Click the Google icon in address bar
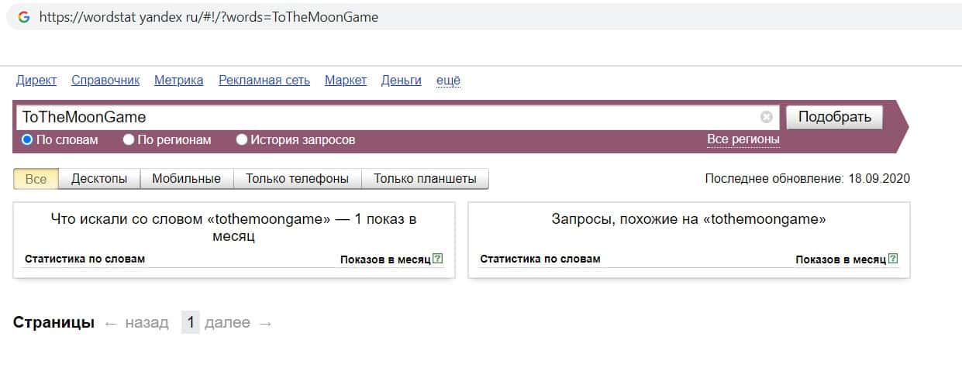Viewport: 962px width, 371px height. [x=24, y=16]
